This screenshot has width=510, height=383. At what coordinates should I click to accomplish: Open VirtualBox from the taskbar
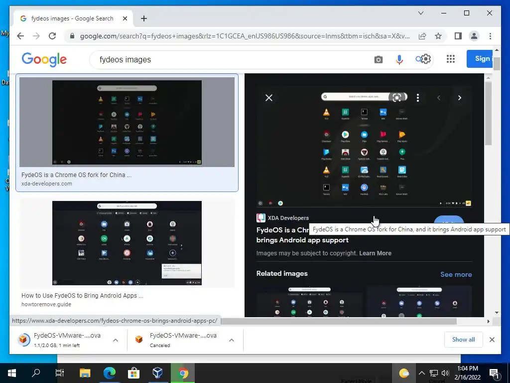(158, 373)
